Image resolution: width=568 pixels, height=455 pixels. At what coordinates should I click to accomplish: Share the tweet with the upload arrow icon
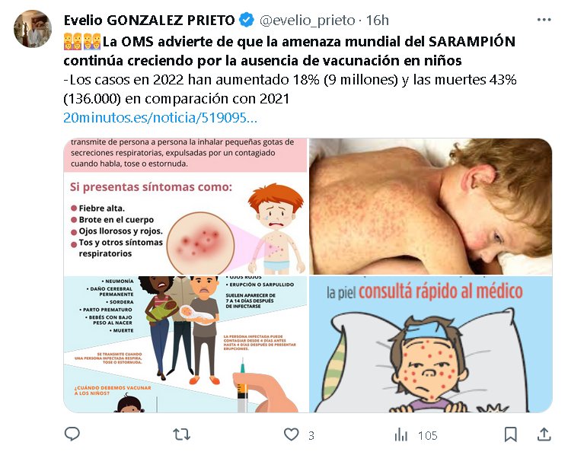pos(544,434)
